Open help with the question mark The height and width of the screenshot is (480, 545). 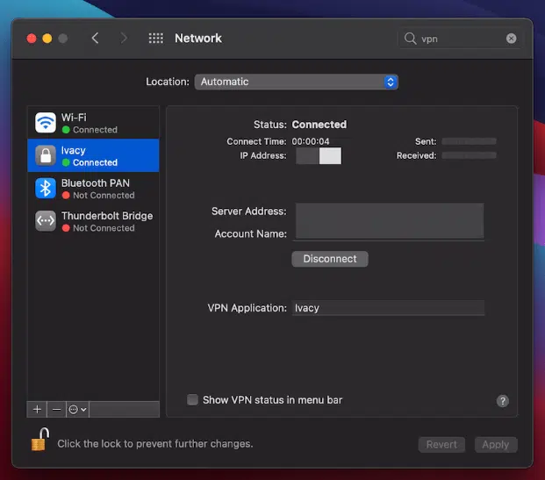502,401
